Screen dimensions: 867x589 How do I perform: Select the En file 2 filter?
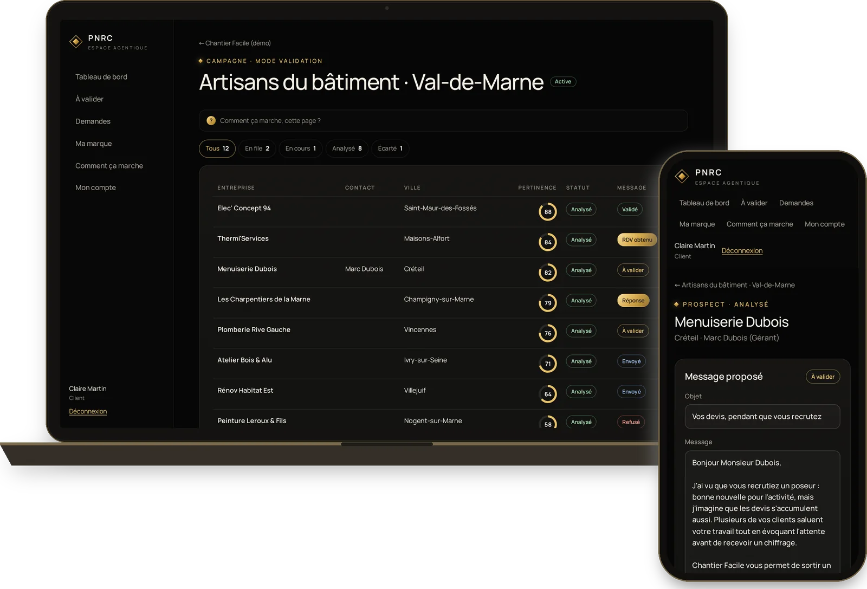click(257, 148)
